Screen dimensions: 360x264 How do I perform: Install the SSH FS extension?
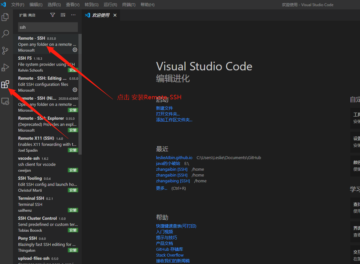tap(73, 70)
